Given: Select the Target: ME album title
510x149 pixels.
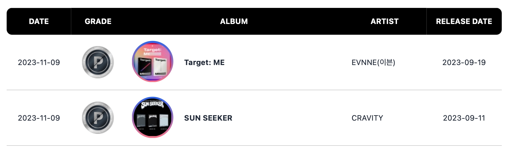Looking at the screenshot, I should click(x=205, y=63).
